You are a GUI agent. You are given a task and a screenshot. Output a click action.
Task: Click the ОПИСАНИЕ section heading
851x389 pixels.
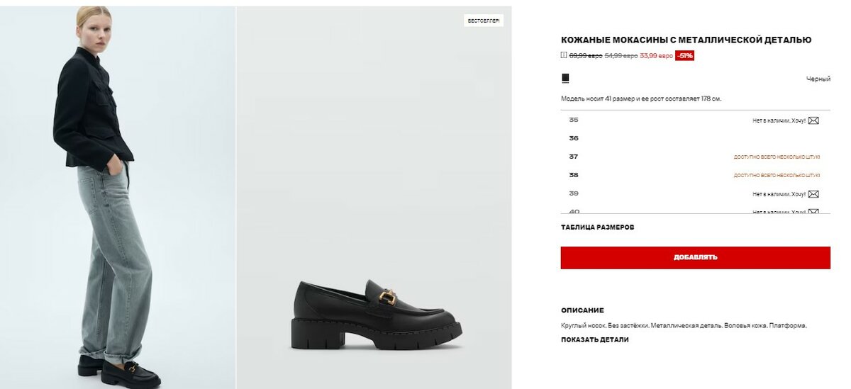click(582, 310)
